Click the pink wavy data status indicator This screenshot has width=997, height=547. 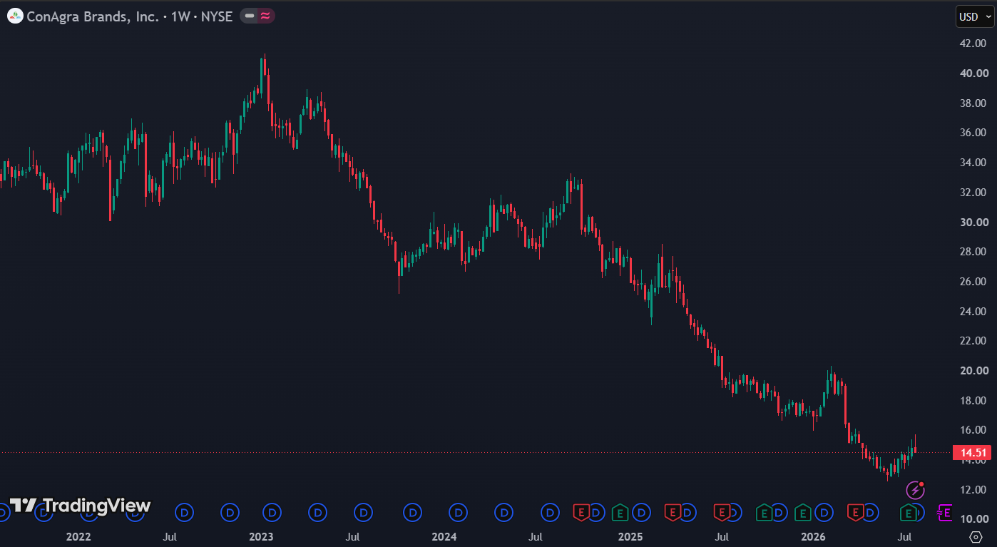[265, 16]
